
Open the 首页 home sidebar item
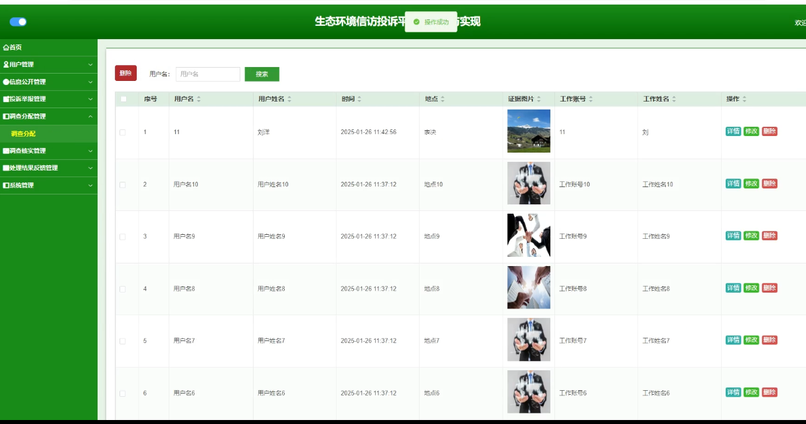coord(13,47)
